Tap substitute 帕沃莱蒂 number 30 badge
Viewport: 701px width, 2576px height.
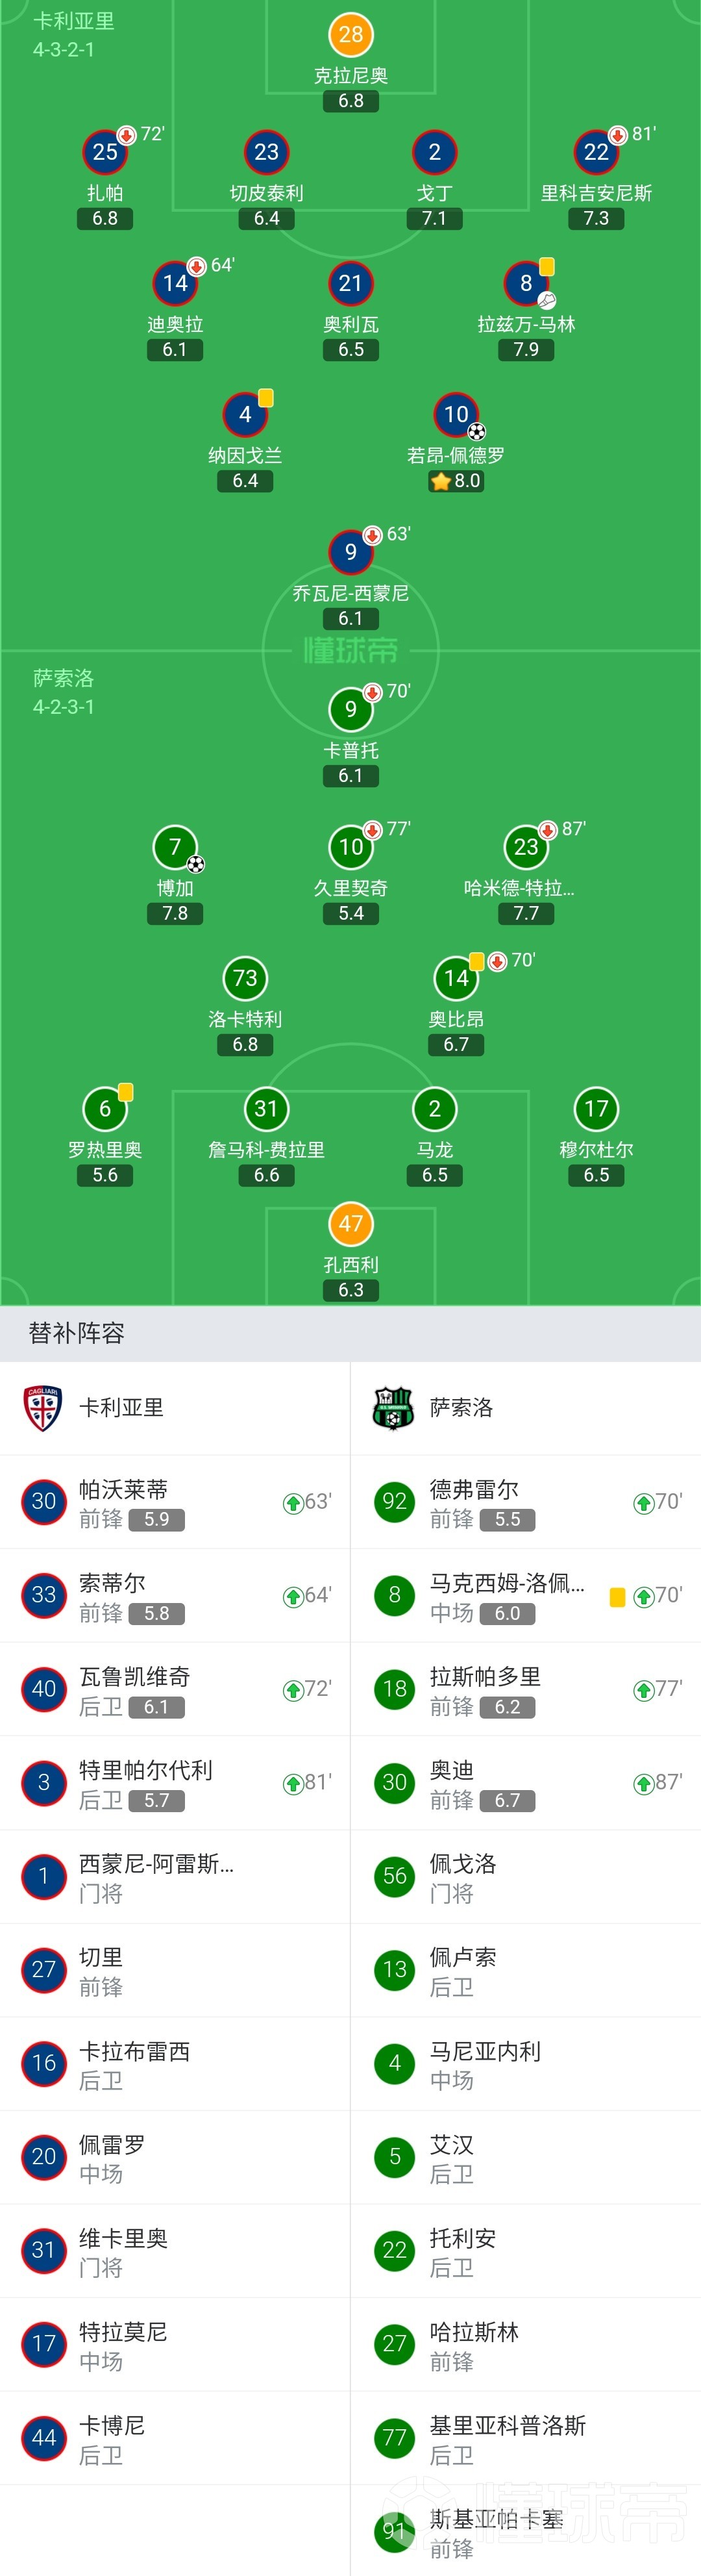point(44,1502)
